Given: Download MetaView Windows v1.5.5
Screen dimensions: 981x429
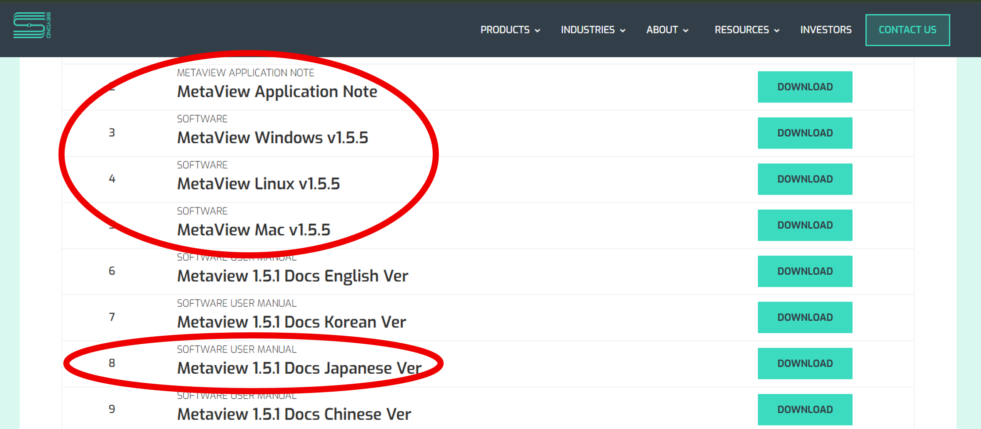Looking at the screenshot, I should pos(804,133).
